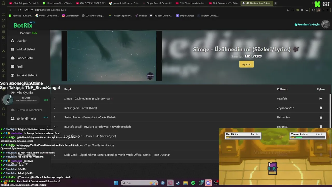This screenshot has height=187, width=332.
Task: Open the Stripe Express bookmark
Action: pos(185,16)
